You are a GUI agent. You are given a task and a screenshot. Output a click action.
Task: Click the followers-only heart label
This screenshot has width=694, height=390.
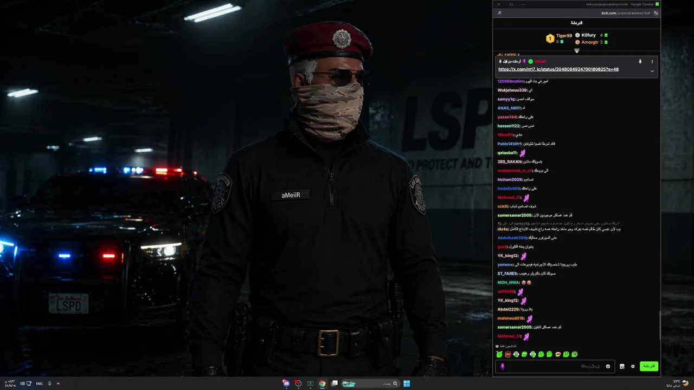(506, 346)
